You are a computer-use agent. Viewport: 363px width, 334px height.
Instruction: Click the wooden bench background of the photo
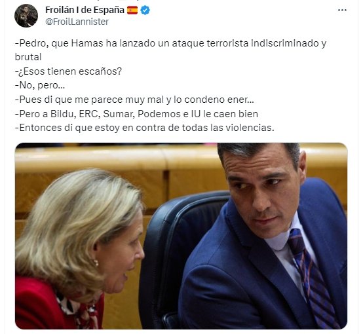coord(116,162)
